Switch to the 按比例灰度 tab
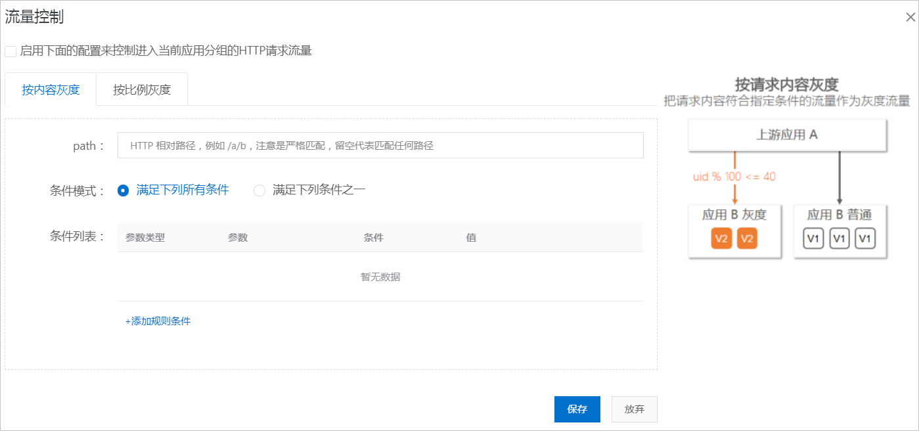This screenshot has width=919, height=431. [x=142, y=89]
